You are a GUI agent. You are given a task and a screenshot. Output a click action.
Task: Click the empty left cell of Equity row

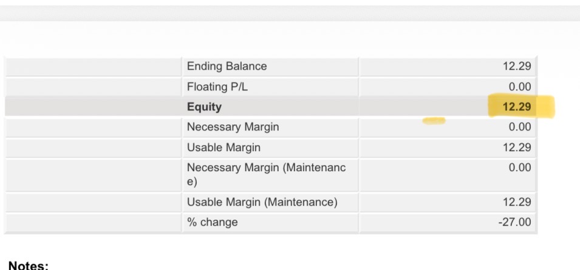(x=93, y=107)
